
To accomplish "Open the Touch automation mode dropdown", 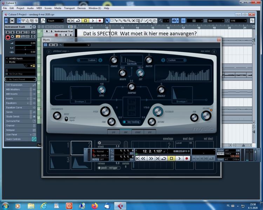I will coord(55,21).
